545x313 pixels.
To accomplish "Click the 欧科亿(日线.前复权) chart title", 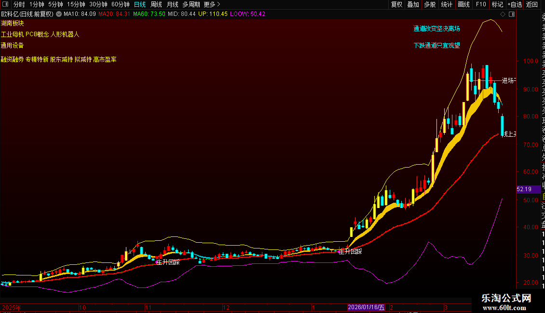I will 27,14.
